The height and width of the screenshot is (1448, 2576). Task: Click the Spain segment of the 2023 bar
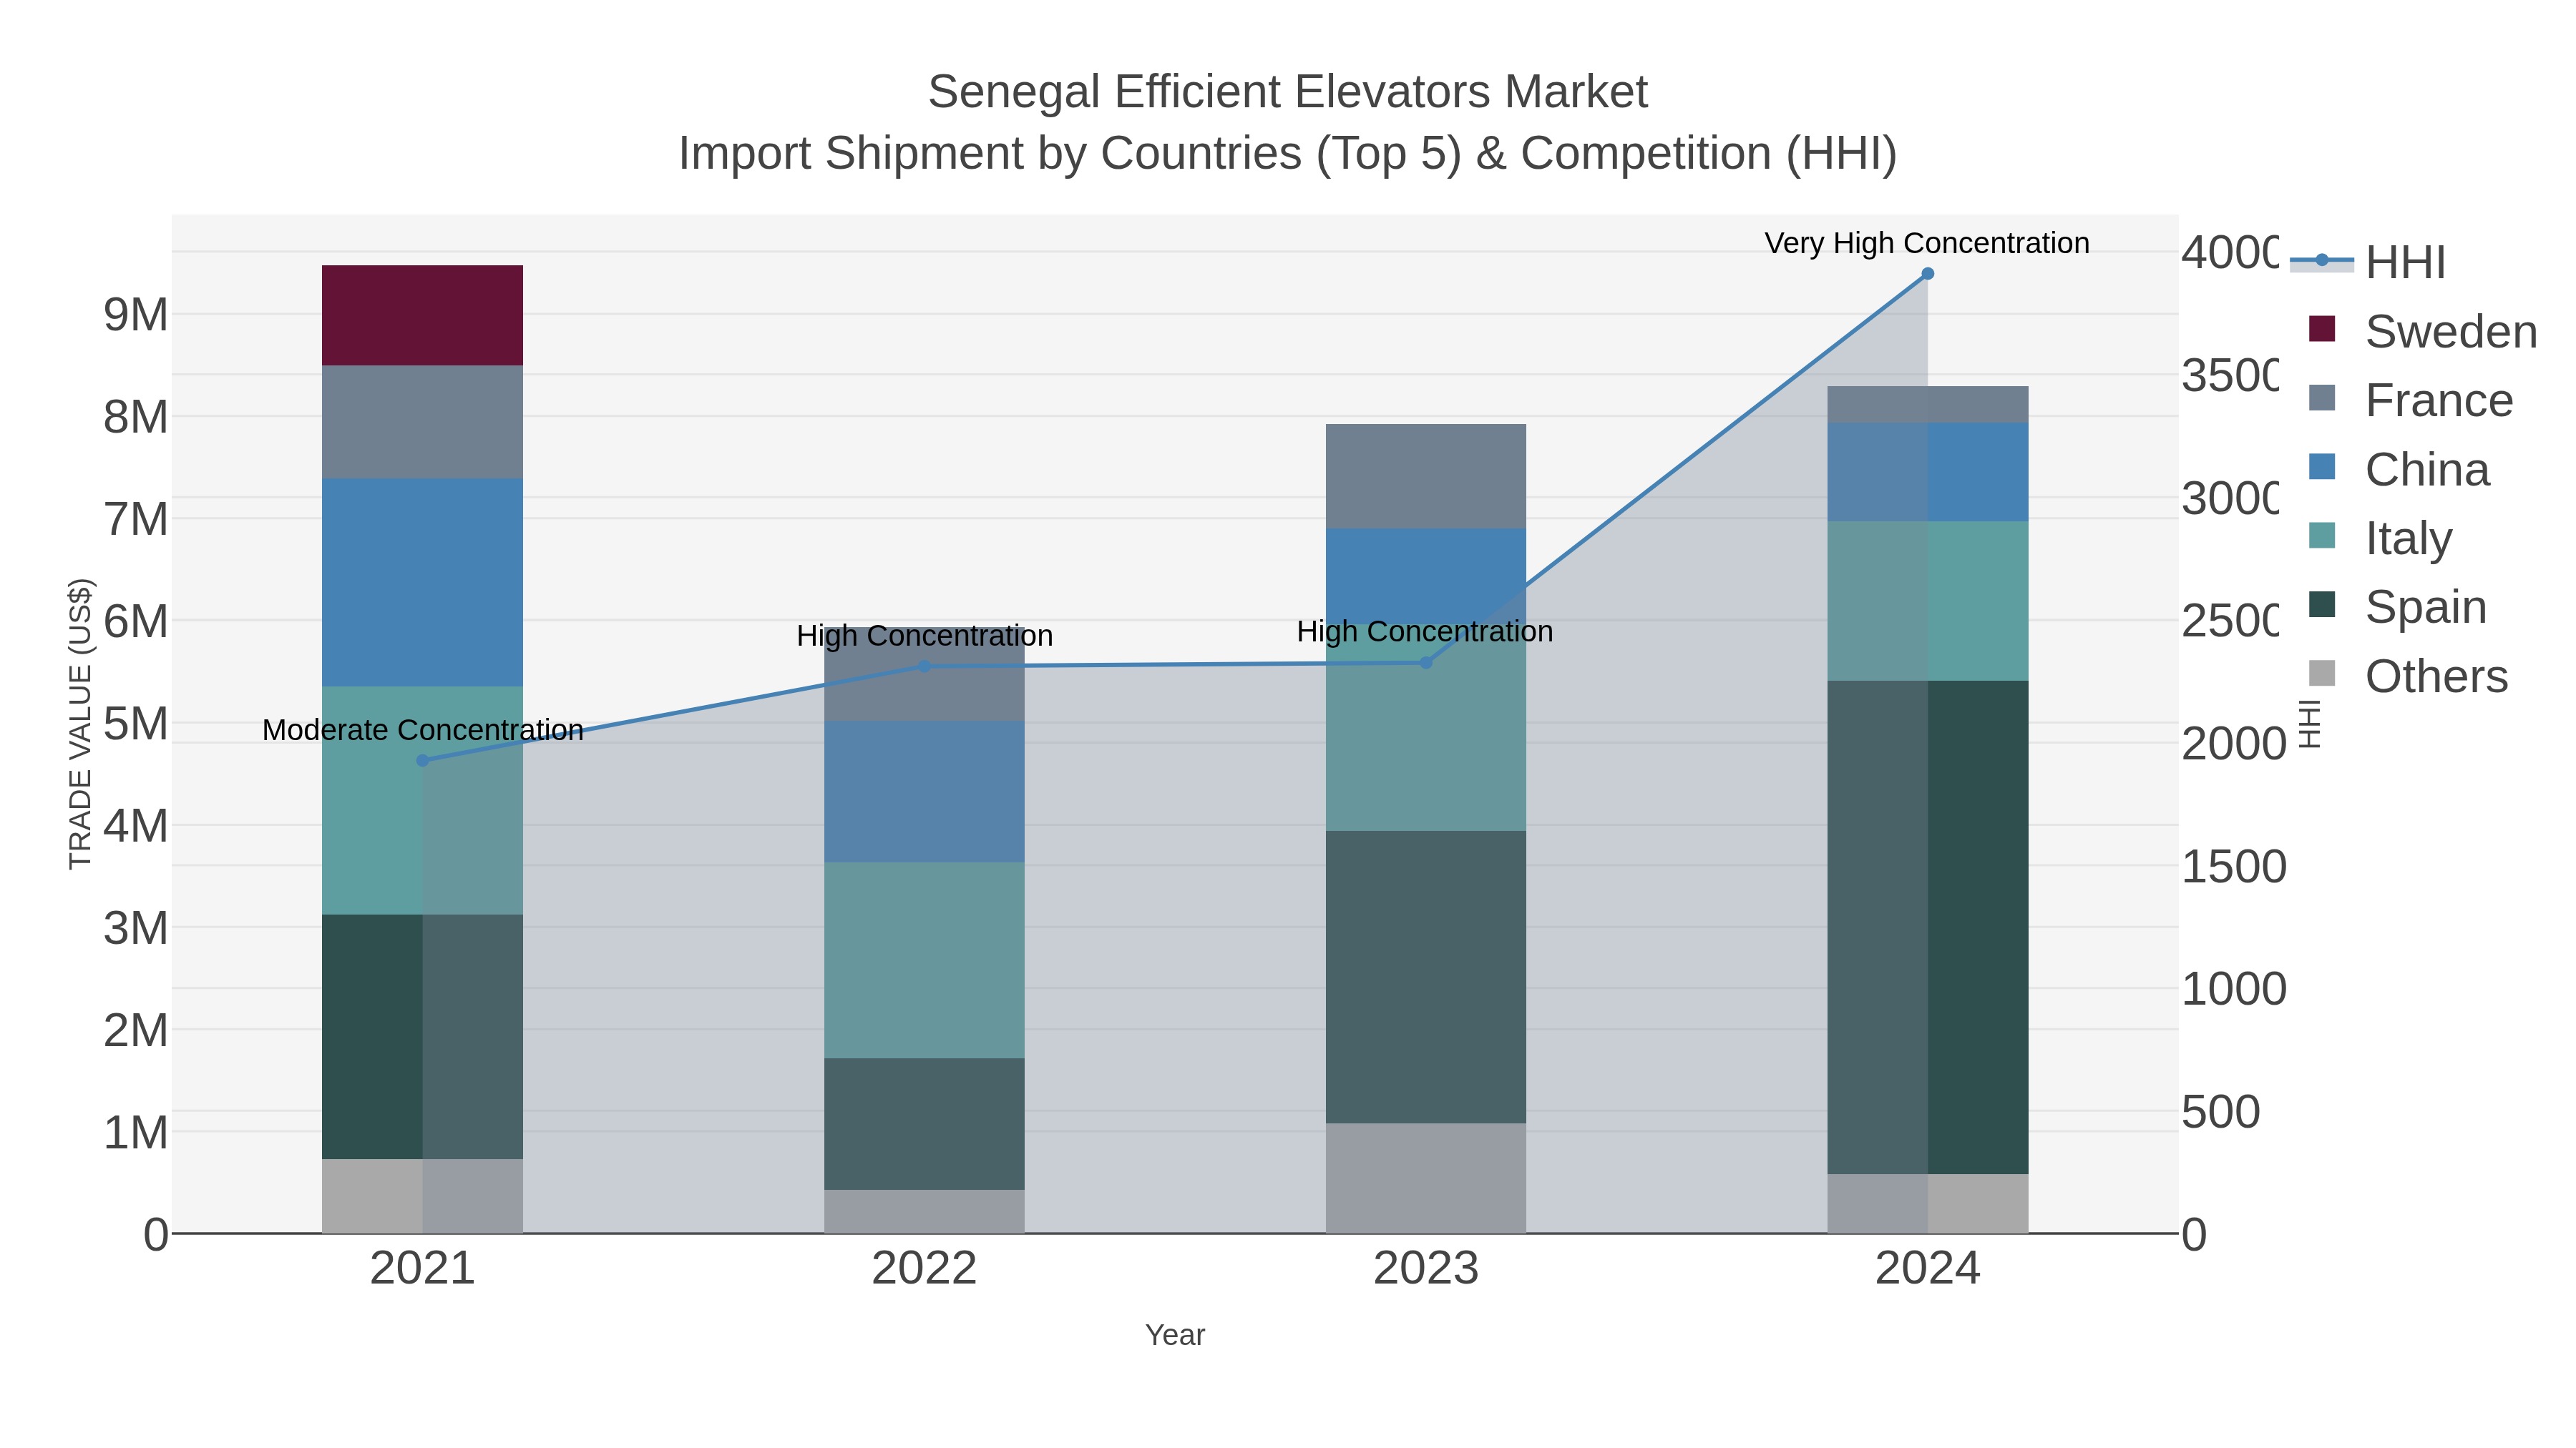point(1426,976)
